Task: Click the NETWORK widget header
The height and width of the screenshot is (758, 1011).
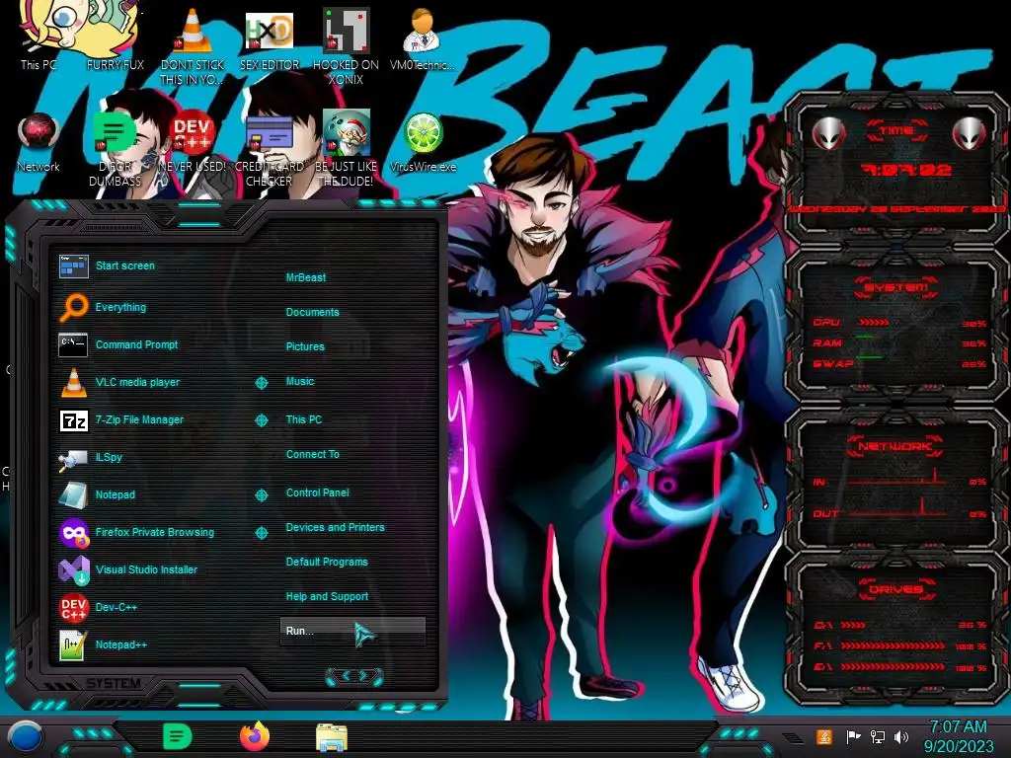Action: pos(895,446)
